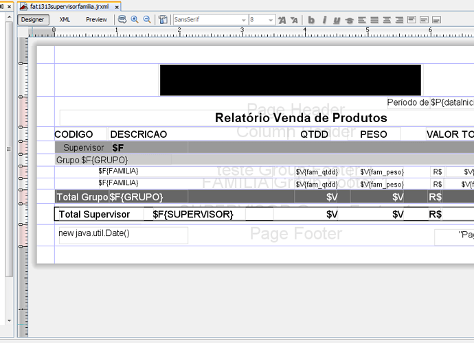Select the lower $V{fam_qtdd} field

coord(317,185)
